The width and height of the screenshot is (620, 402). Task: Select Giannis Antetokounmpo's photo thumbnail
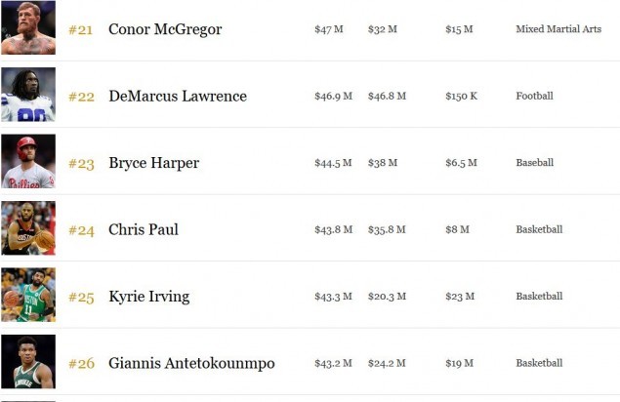point(28,362)
